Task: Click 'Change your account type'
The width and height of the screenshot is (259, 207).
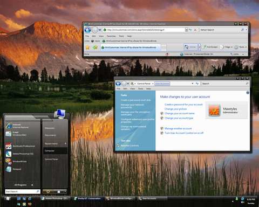Action: tap(179, 118)
